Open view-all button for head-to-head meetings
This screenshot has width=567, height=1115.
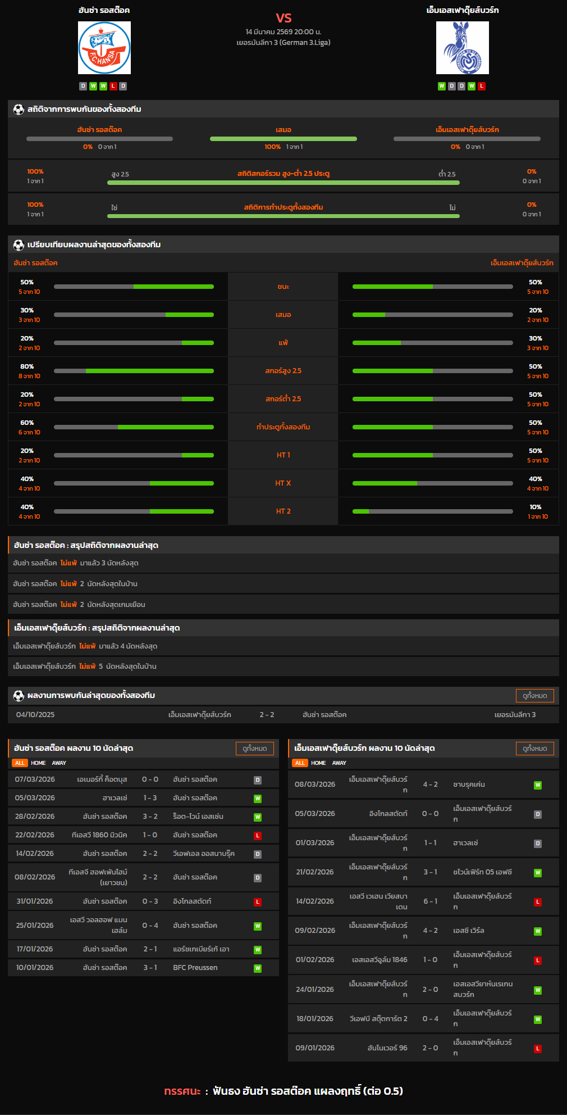tap(534, 696)
